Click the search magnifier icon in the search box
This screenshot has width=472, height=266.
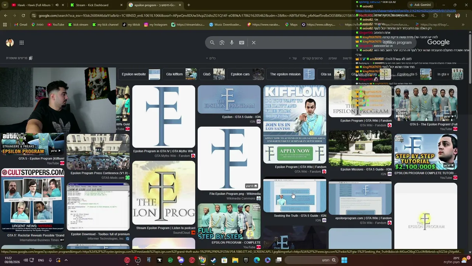pos(212,42)
